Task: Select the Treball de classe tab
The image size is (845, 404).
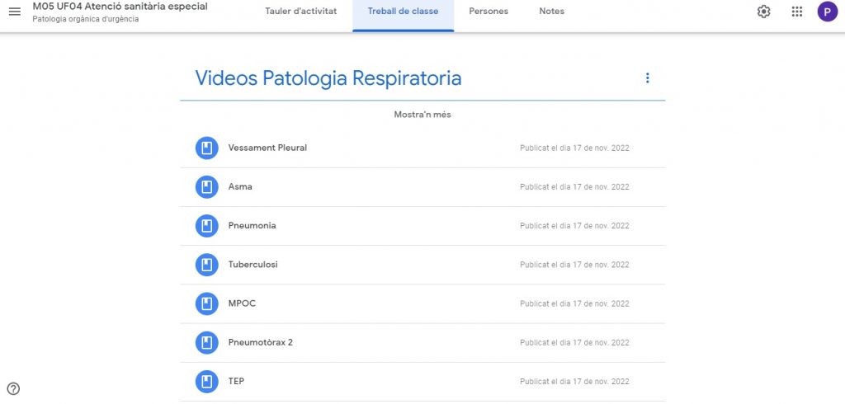Action: tap(403, 12)
